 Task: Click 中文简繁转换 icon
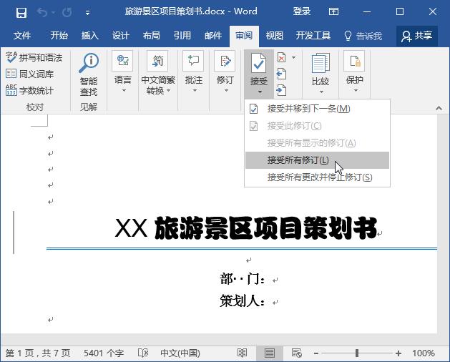[x=157, y=61]
